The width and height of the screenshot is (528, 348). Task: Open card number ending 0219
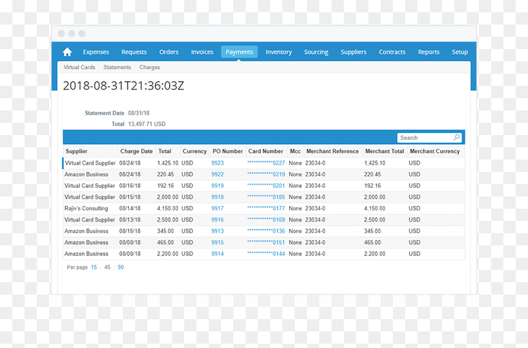coord(266,174)
